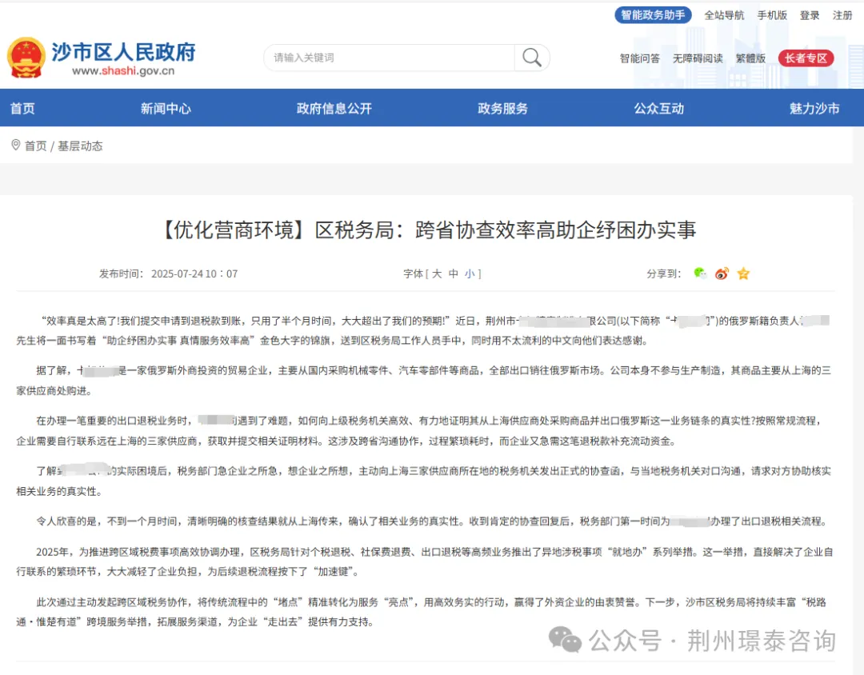
Task: Share the article to Weibo
Action: pos(721,273)
